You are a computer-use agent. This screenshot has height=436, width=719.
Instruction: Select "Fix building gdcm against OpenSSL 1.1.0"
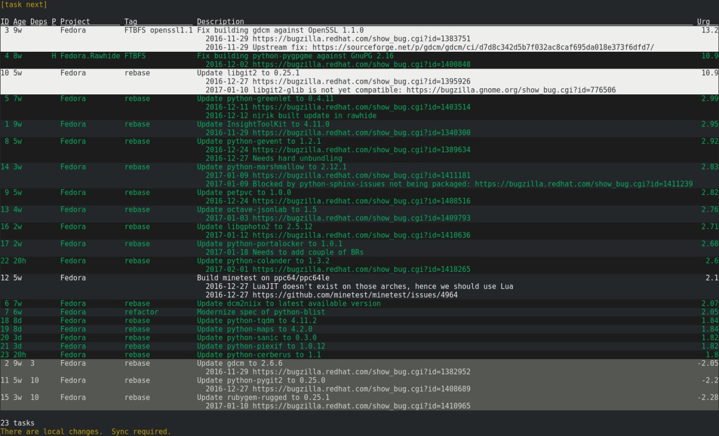click(280, 30)
